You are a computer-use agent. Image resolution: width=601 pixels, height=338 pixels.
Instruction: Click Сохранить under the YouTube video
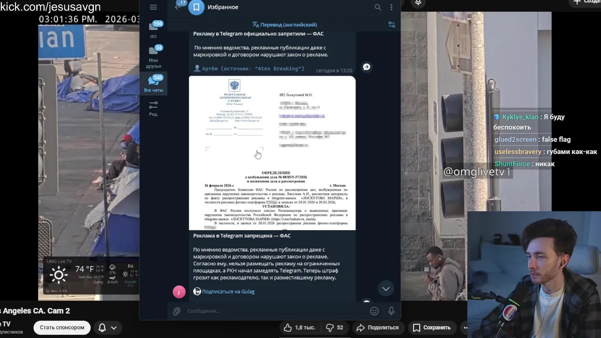(431, 328)
